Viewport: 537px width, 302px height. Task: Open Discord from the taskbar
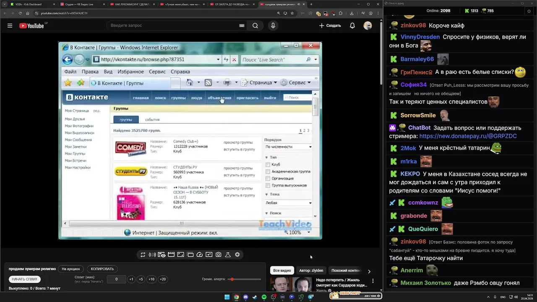coord(245,297)
